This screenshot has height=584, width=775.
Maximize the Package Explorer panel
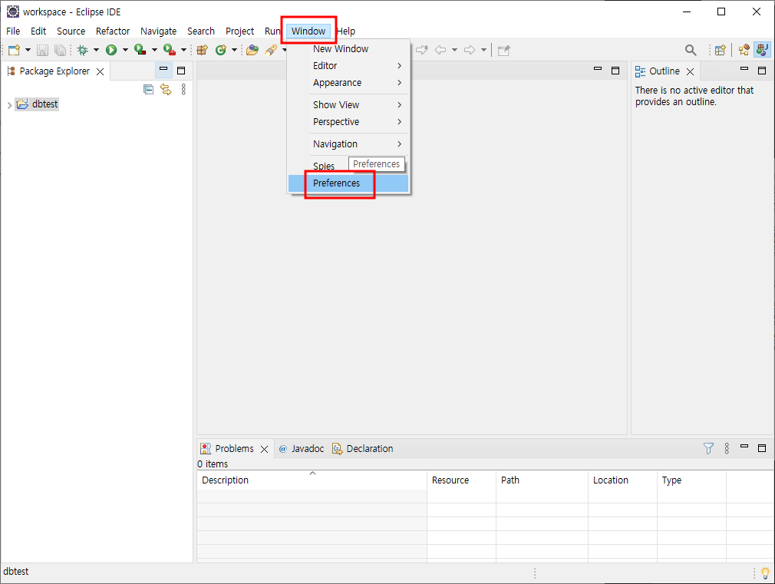point(181,71)
